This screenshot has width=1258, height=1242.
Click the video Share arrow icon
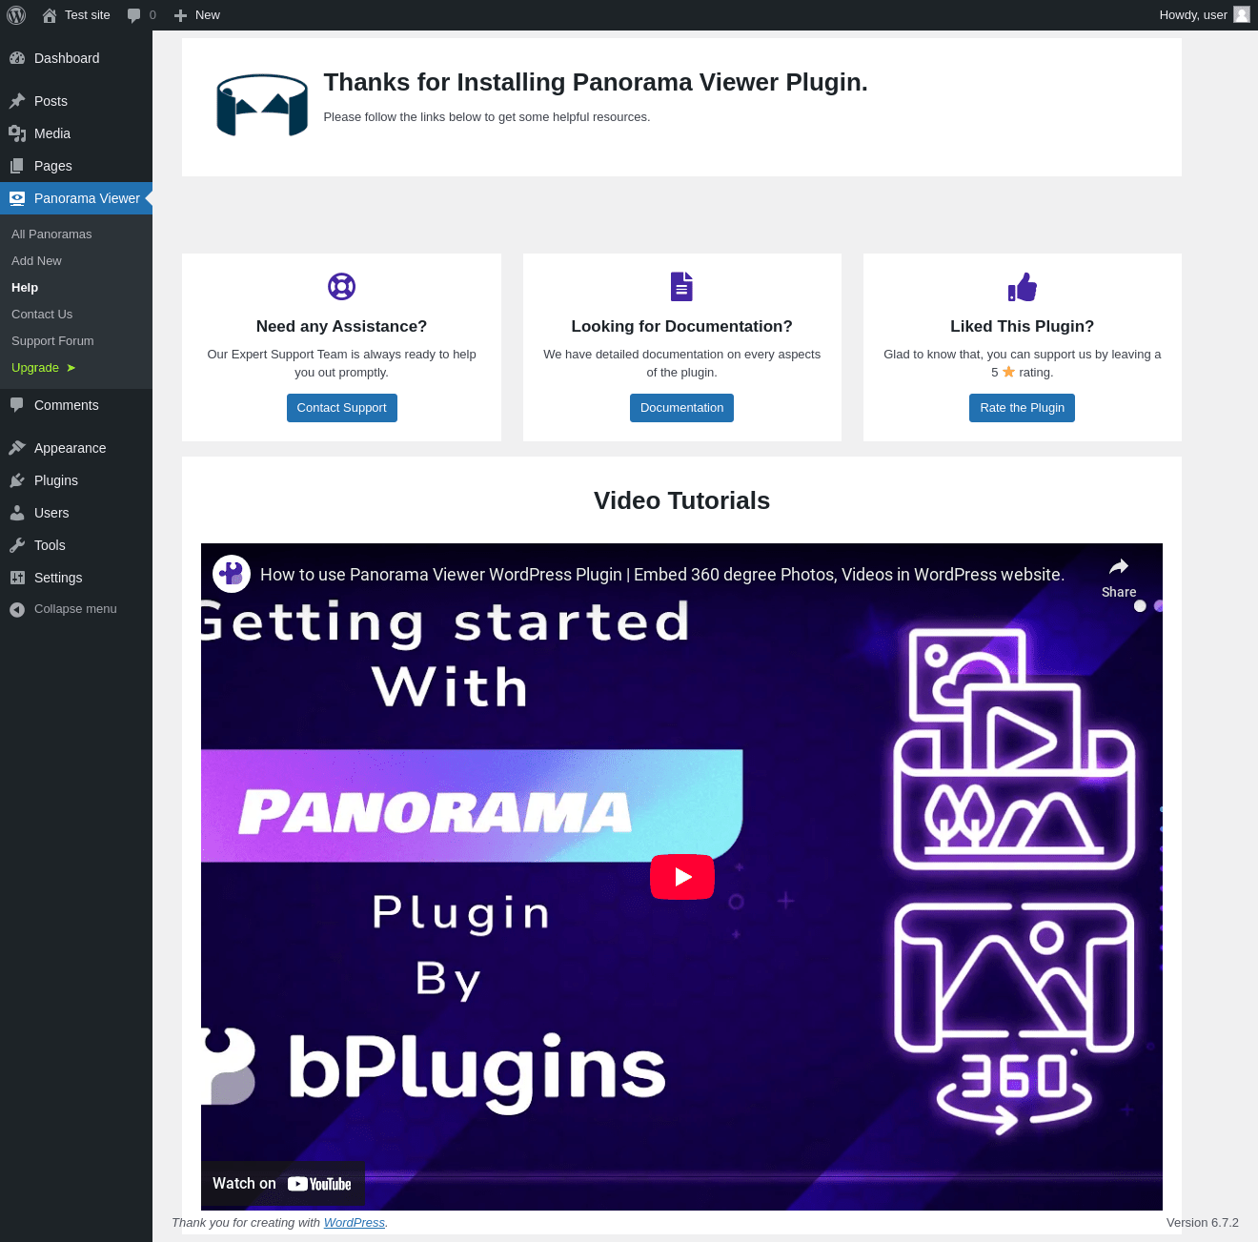[1119, 566]
